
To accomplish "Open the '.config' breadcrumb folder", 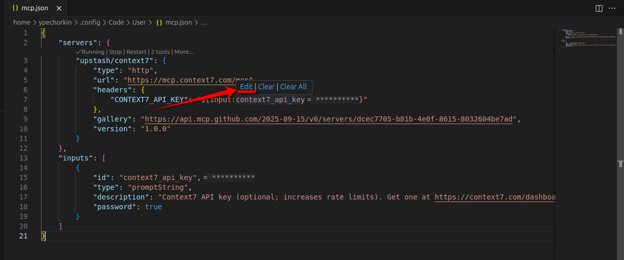I will (x=91, y=23).
